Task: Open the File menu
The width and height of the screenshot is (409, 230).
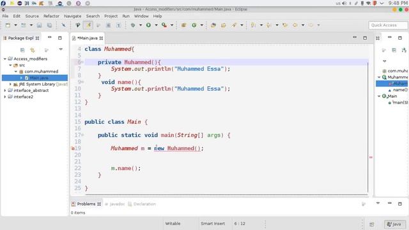Action: [x=5, y=16]
